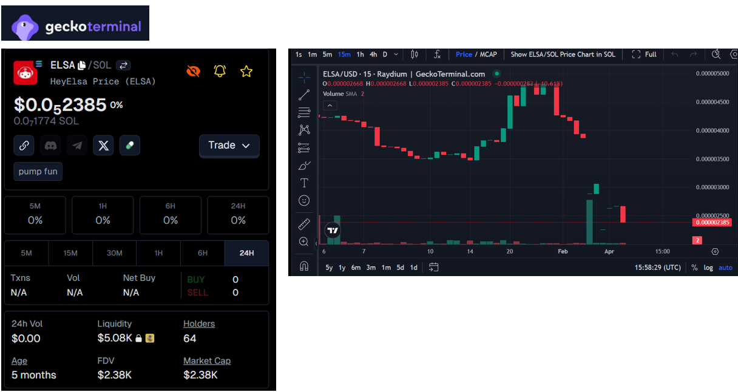Open the quick search icon in chart toolbar
The height and width of the screenshot is (392, 738).
tap(716, 54)
